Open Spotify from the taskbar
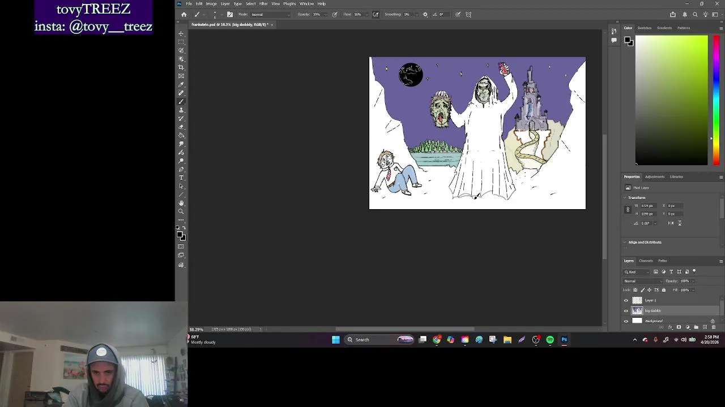The height and width of the screenshot is (407, 725). 550,340
